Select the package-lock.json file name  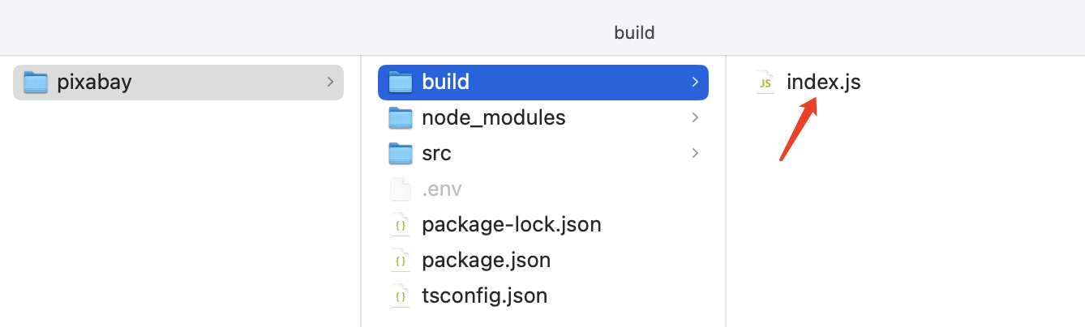pos(511,224)
